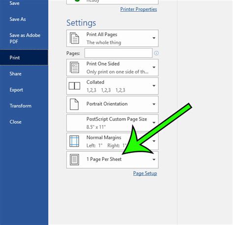Expand the Collated dropdown arrow

tap(154, 86)
